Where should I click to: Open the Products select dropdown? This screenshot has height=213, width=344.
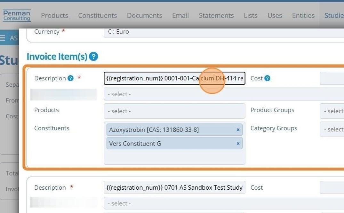(x=174, y=111)
